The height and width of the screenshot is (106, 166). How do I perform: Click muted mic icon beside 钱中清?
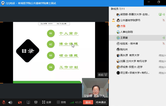pyautogui.click(x=164, y=44)
